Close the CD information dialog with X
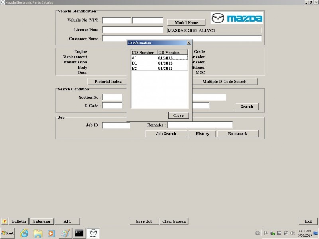This screenshot has width=319, height=239. (x=189, y=43)
